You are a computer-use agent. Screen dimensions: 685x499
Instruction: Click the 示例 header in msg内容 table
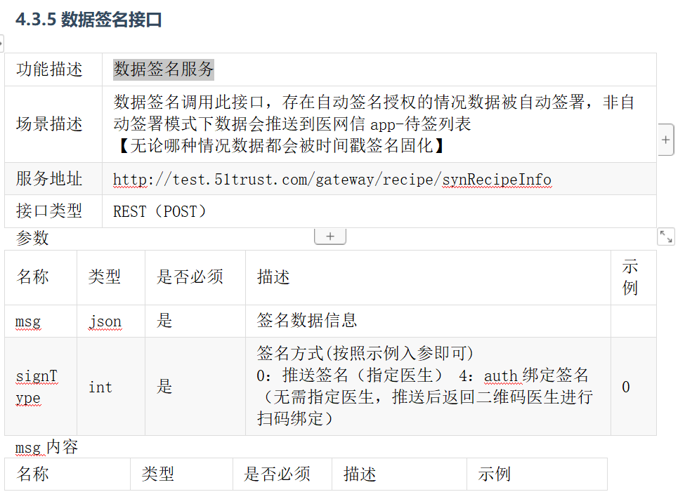point(495,474)
